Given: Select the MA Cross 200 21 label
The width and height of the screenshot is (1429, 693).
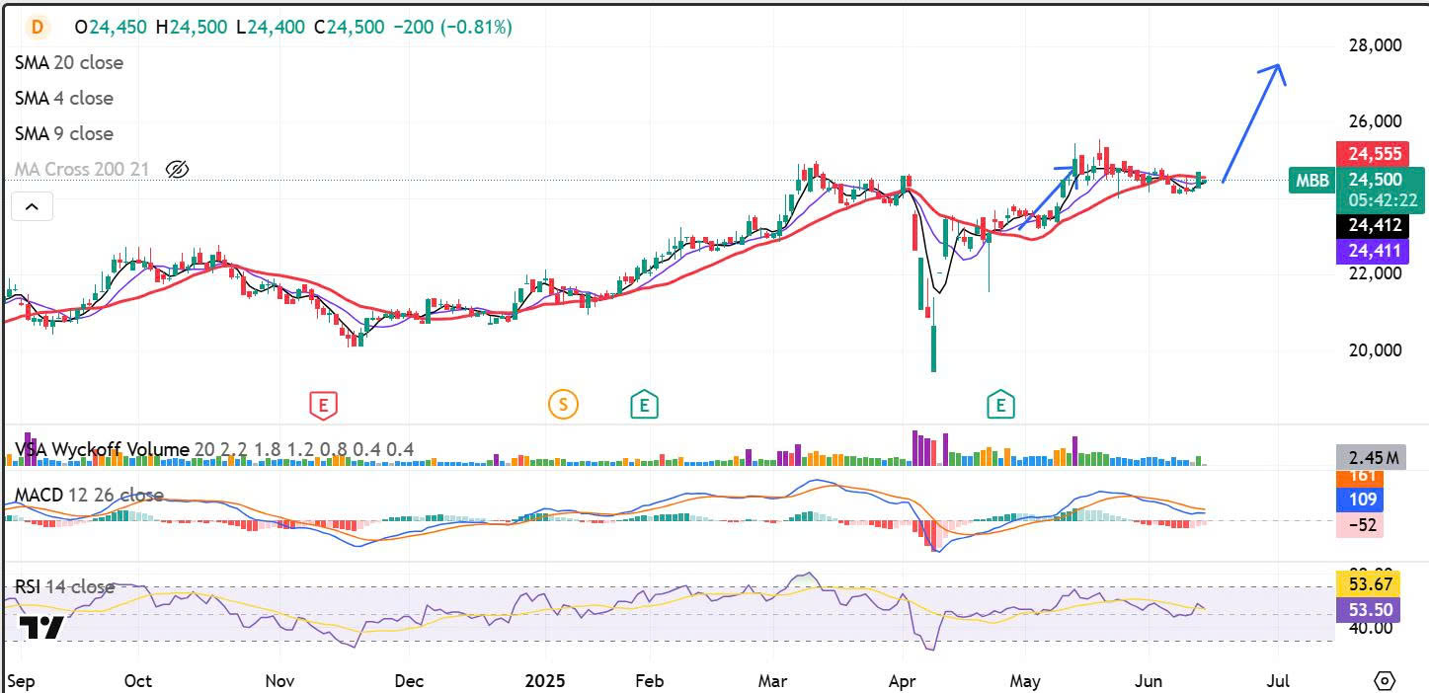Looking at the screenshot, I should click(x=82, y=169).
